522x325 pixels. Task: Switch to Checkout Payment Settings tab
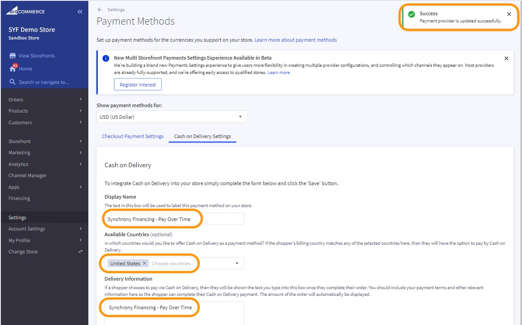[132, 136]
